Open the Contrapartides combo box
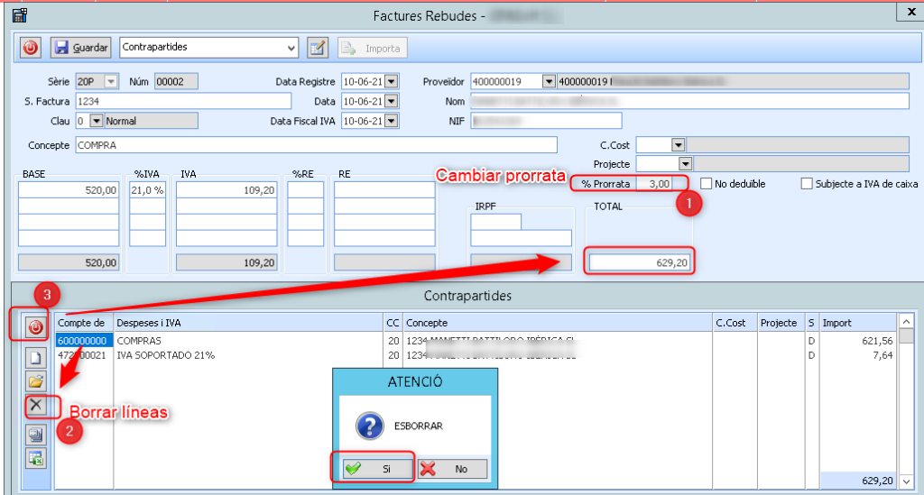 point(291,47)
